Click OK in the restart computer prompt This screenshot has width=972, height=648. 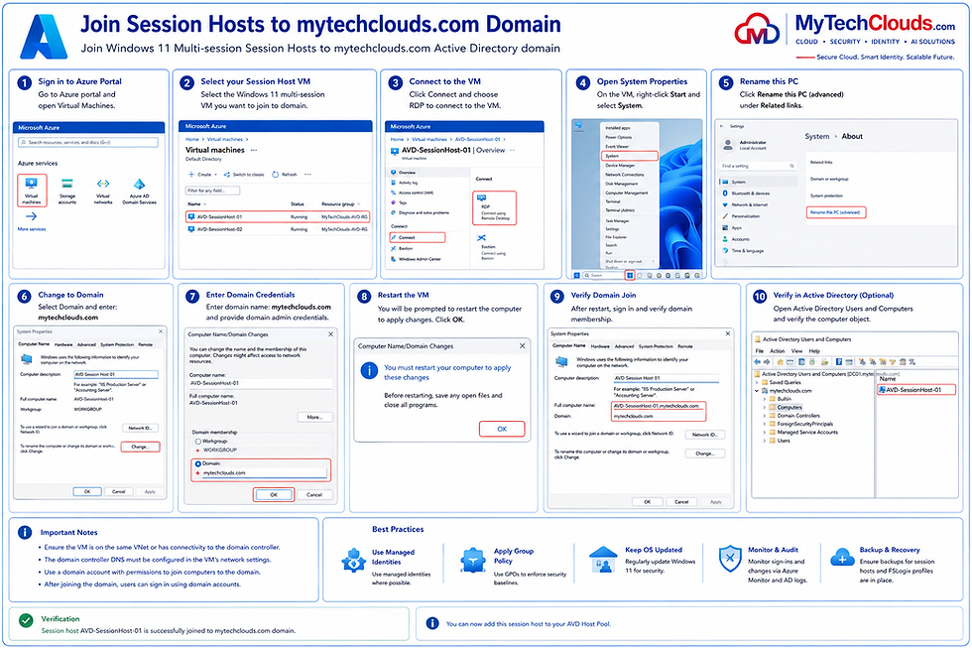click(502, 429)
